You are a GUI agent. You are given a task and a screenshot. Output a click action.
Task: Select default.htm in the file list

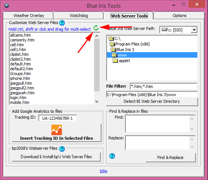pos(20,64)
